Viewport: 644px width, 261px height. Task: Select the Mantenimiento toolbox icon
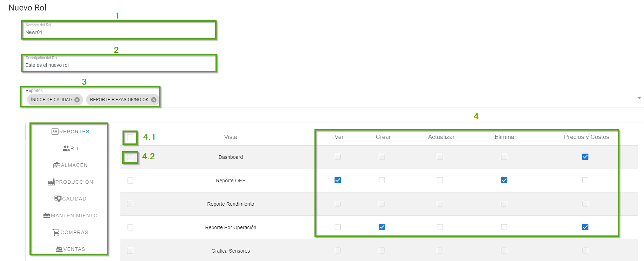[x=47, y=216]
